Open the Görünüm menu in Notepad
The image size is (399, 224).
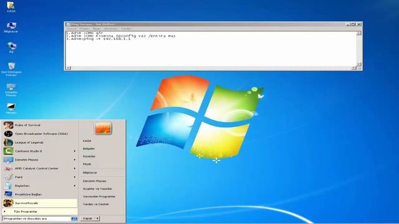click(111, 29)
